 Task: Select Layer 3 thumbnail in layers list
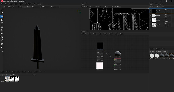154,20
